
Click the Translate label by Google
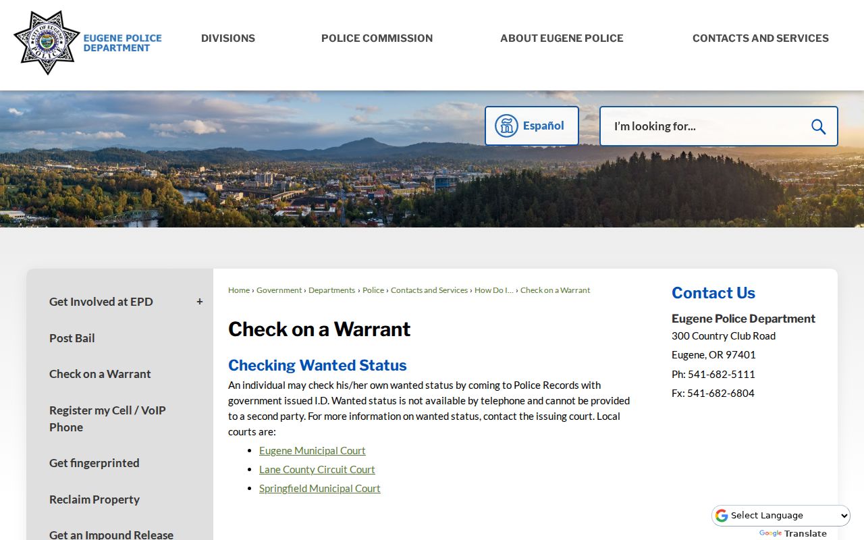point(805,533)
